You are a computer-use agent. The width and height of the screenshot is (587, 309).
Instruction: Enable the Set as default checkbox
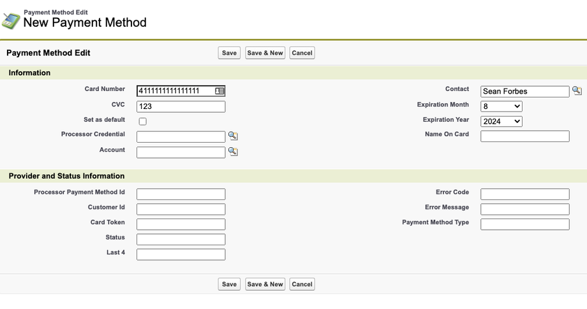pos(142,122)
